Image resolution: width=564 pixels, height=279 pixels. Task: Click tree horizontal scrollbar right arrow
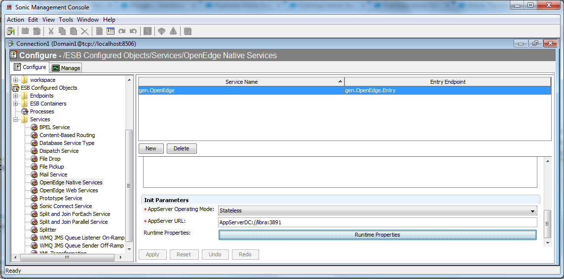(x=121, y=257)
